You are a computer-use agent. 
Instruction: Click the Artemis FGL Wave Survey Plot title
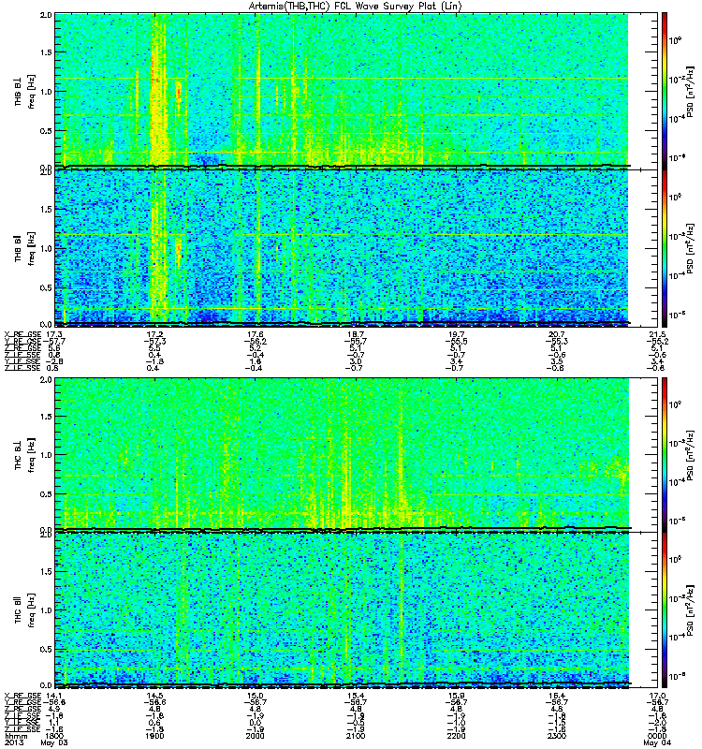point(356,6)
